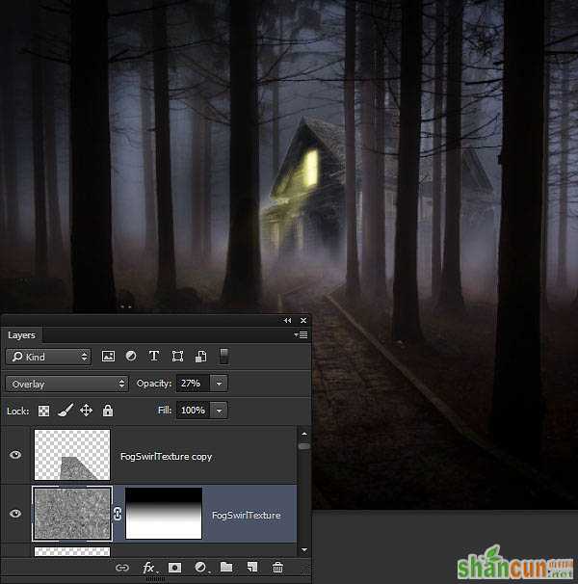578x584 pixels.
Task: Lock all padlock icon
Action: (108, 411)
